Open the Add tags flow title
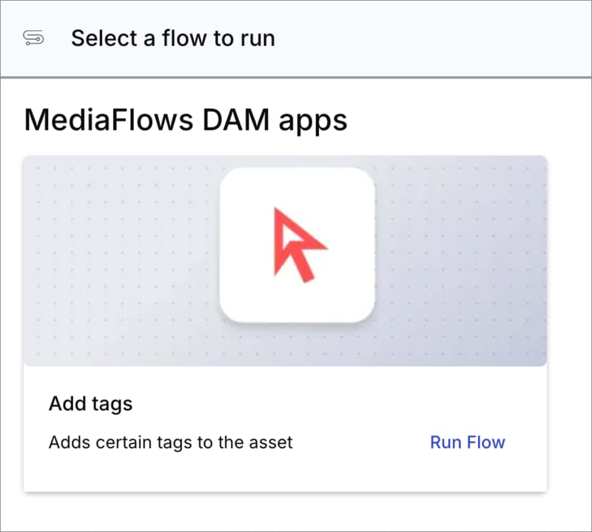 click(x=90, y=404)
